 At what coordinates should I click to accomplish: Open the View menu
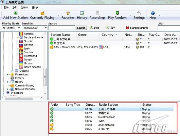pos(25,7)
